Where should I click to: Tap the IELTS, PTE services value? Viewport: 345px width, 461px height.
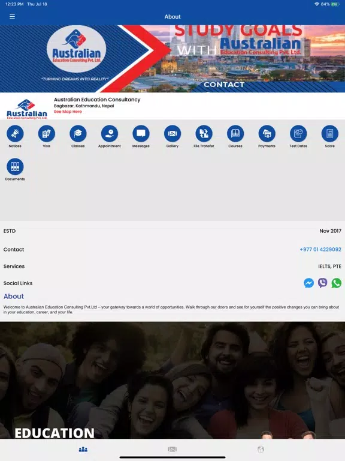[330, 267]
